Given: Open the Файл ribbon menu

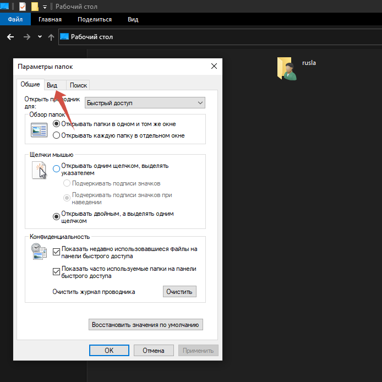Looking at the screenshot, I should tap(15, 19).
